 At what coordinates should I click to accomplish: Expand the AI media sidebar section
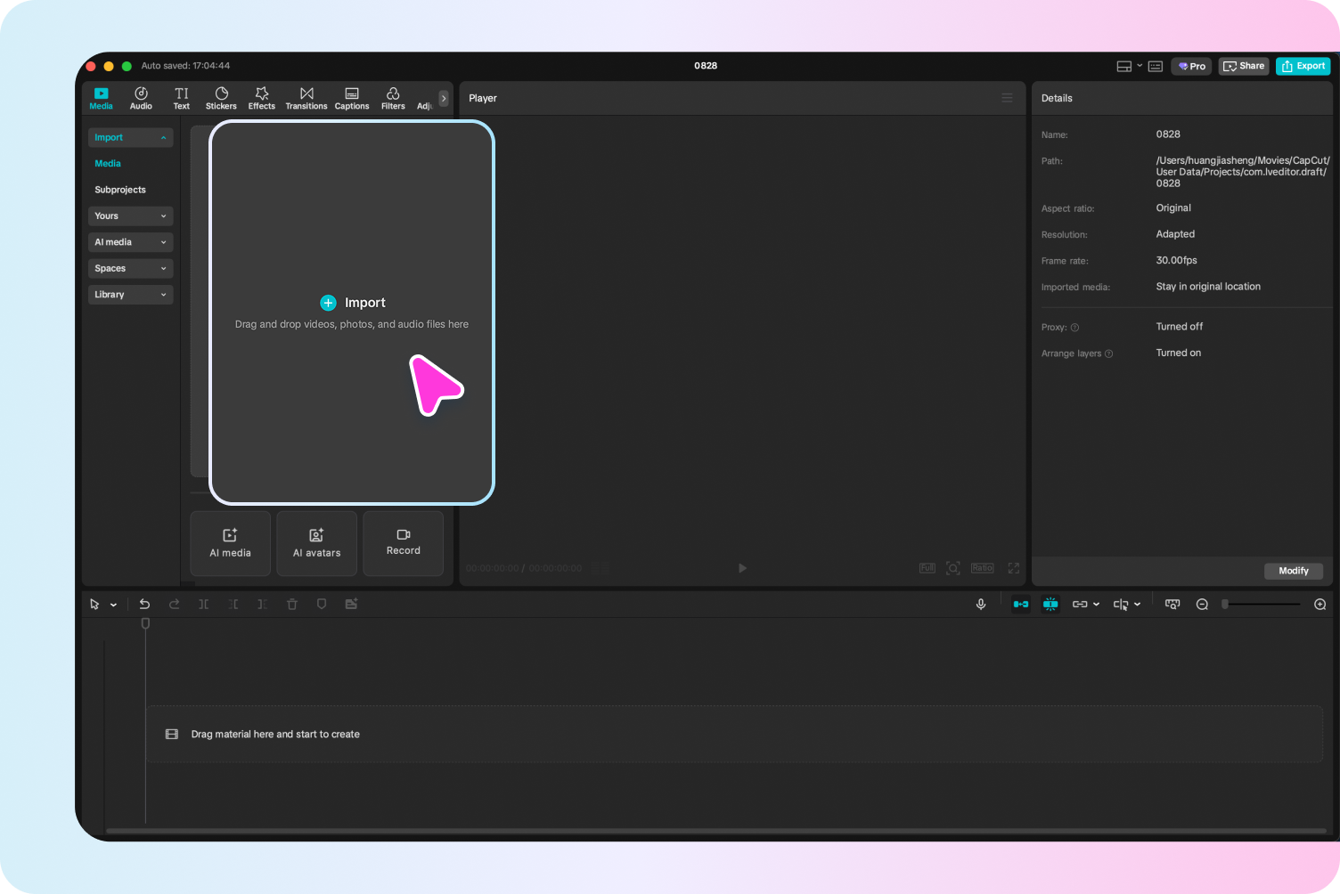pos(130,242)
